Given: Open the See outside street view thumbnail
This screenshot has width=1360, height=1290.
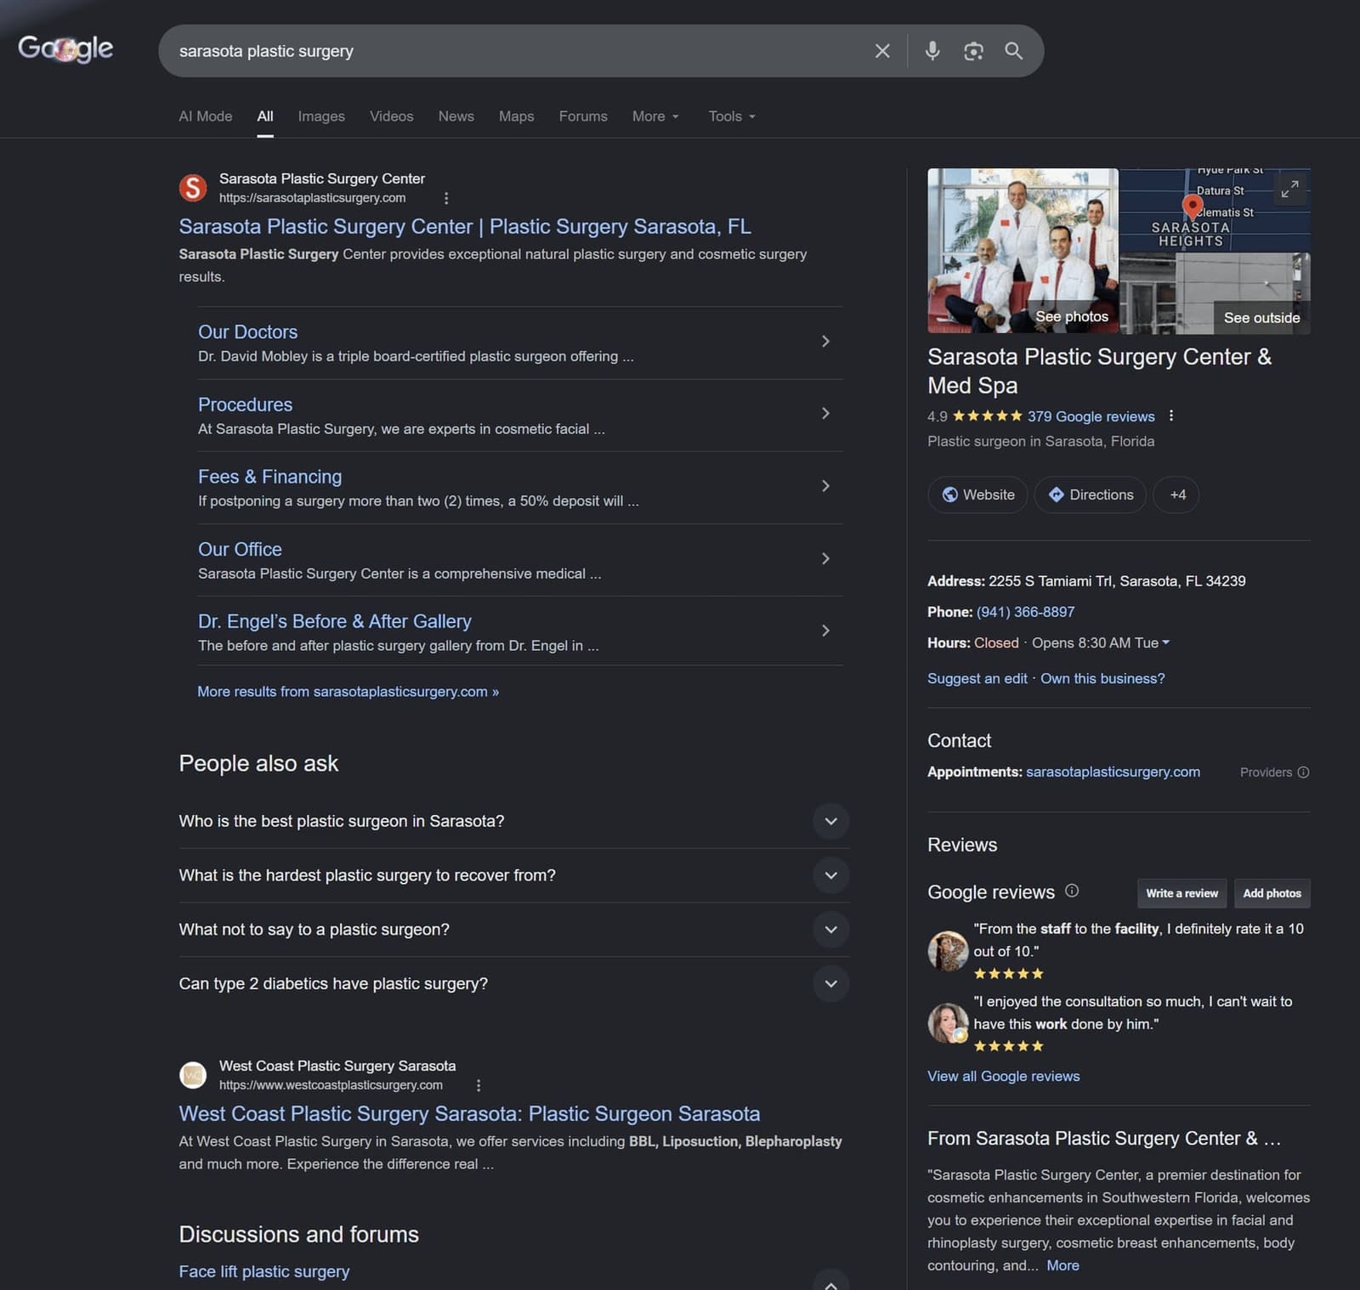Looking at the screenshot, I should click(1215, 293).
